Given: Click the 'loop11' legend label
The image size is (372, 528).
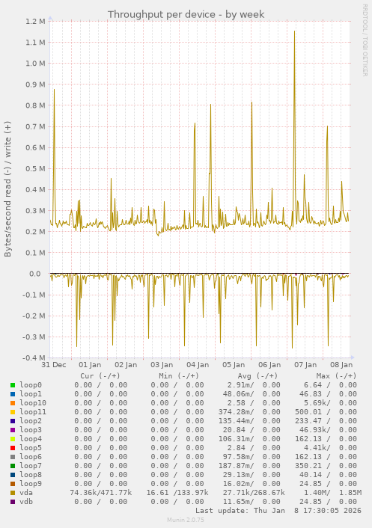Looking at the screenshot, I should point(33,412).
